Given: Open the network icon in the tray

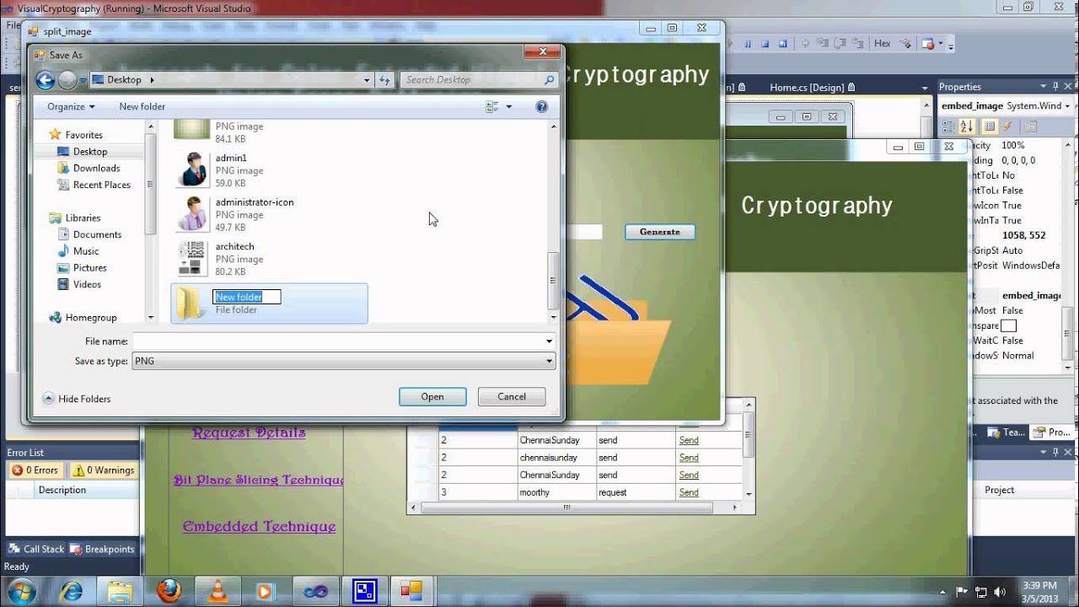Looking at the screenshot, I should click(x=980, y=591).
